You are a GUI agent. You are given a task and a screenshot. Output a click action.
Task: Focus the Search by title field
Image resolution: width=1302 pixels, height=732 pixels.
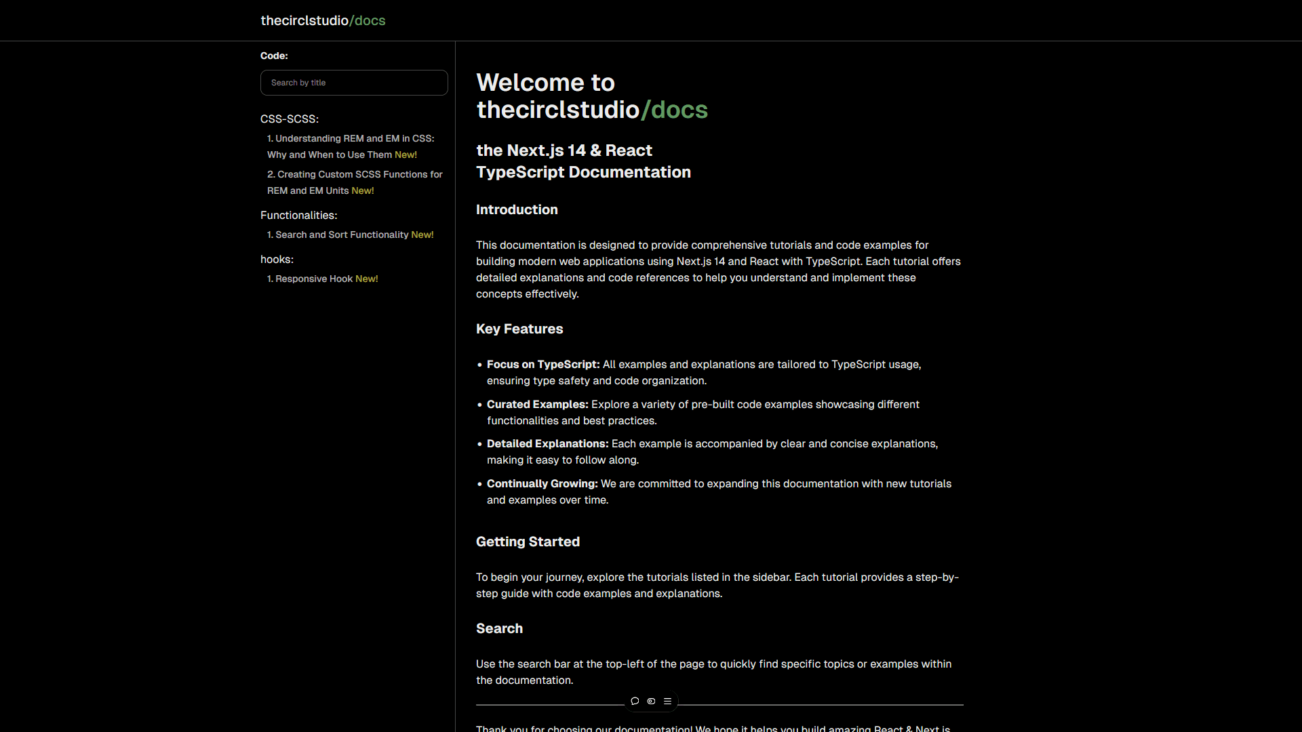tap(354, 83)
